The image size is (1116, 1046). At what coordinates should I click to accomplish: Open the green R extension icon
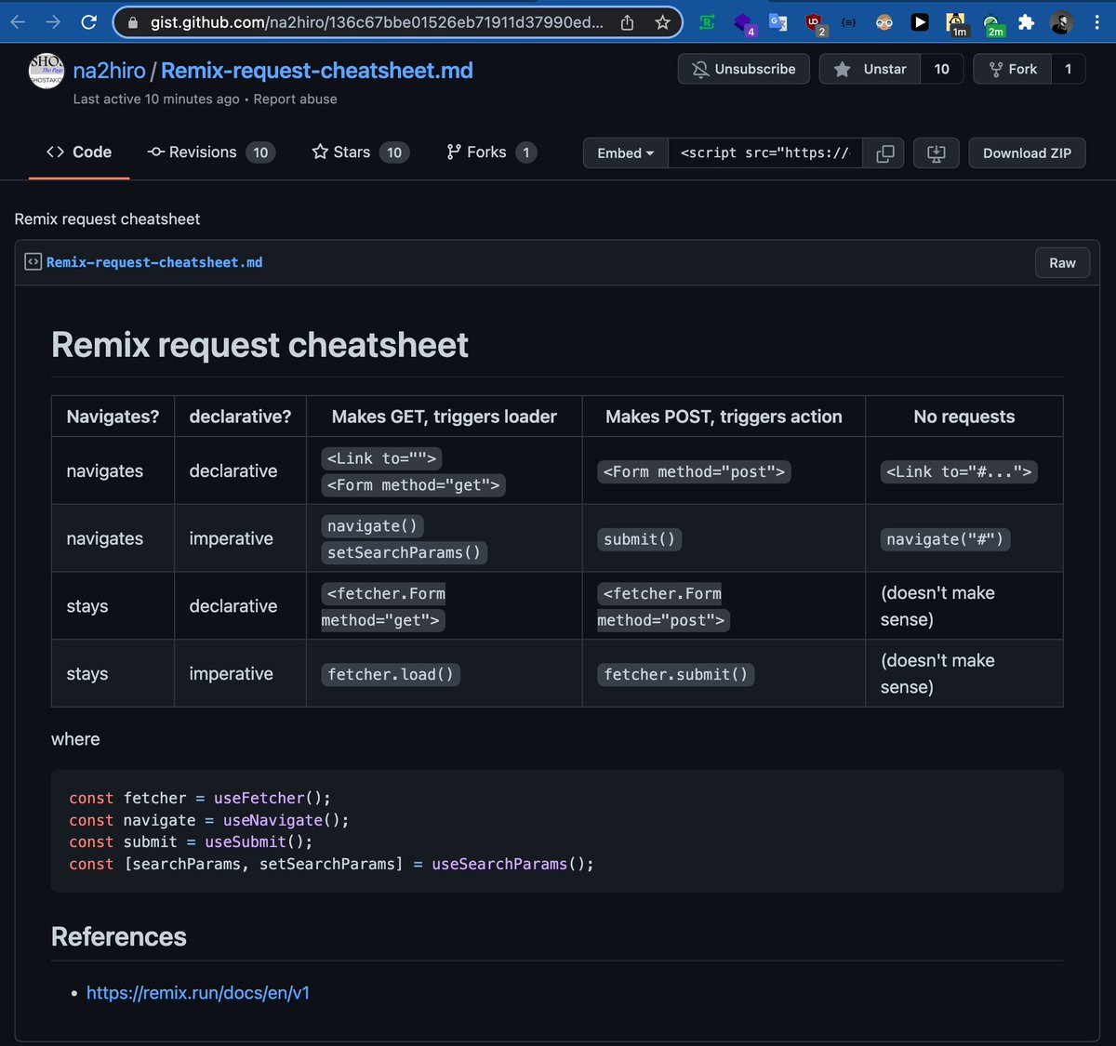click(x=707, y=22)
